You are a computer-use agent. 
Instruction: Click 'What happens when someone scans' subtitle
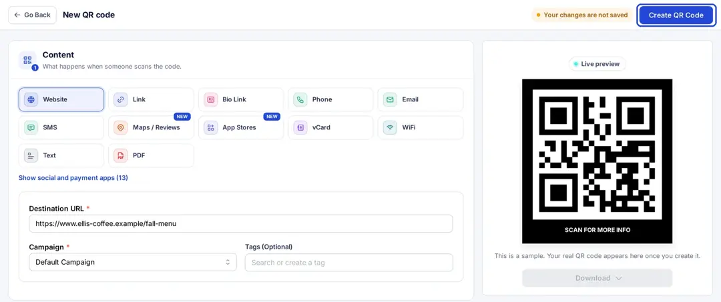point(112,67)
